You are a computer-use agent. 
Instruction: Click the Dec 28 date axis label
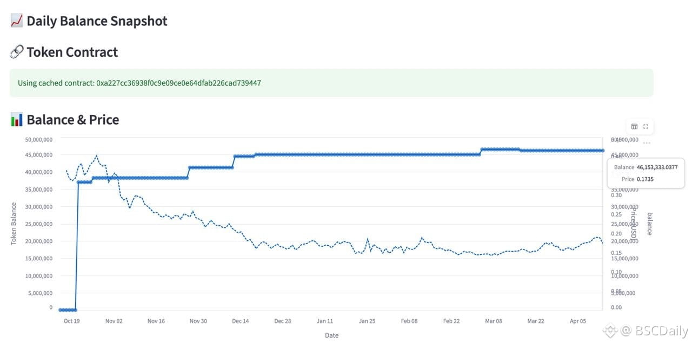click(x=282, y=321)
